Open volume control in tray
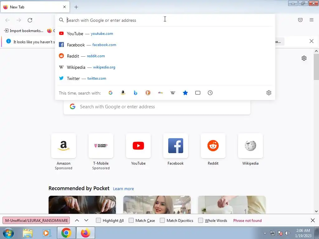The image size is (319, 239). [288, 233]
